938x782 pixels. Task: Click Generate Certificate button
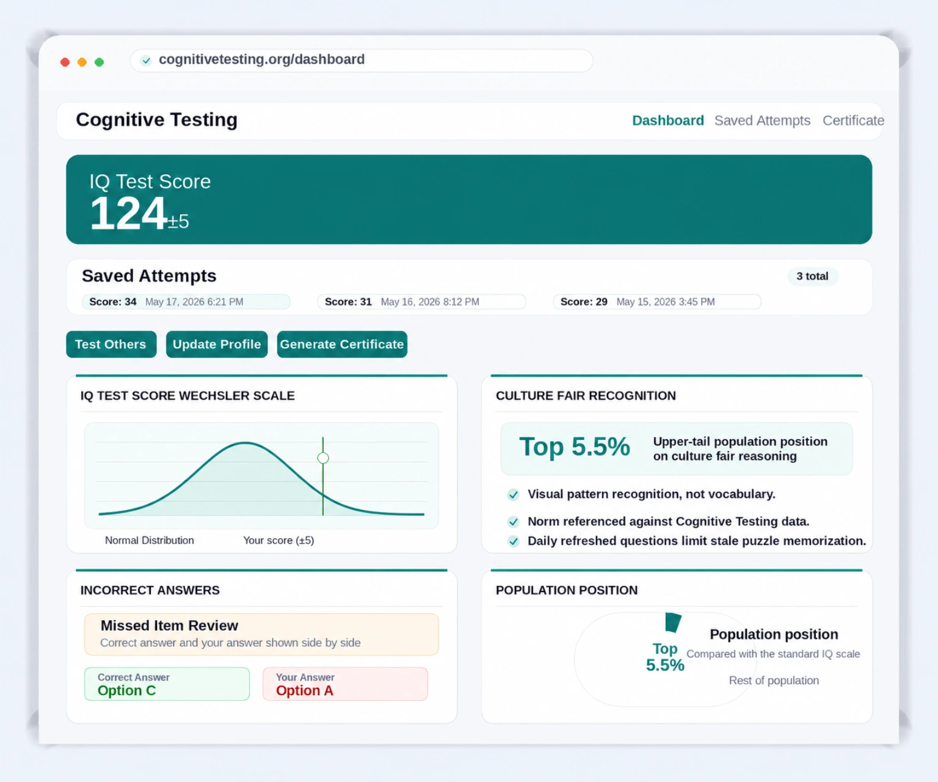(x=342, y=345)
